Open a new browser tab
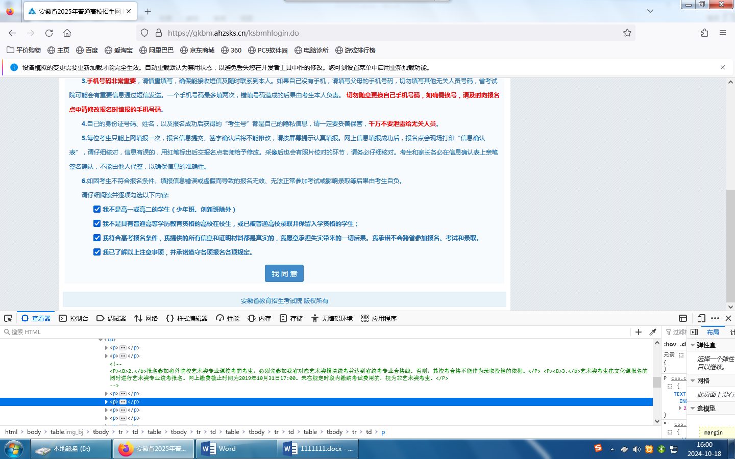 148,11
